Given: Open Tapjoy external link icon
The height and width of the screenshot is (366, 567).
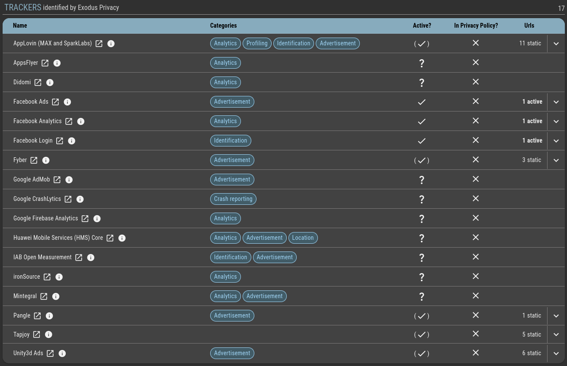Looking at the screenshot, I should tap(37, 334).
